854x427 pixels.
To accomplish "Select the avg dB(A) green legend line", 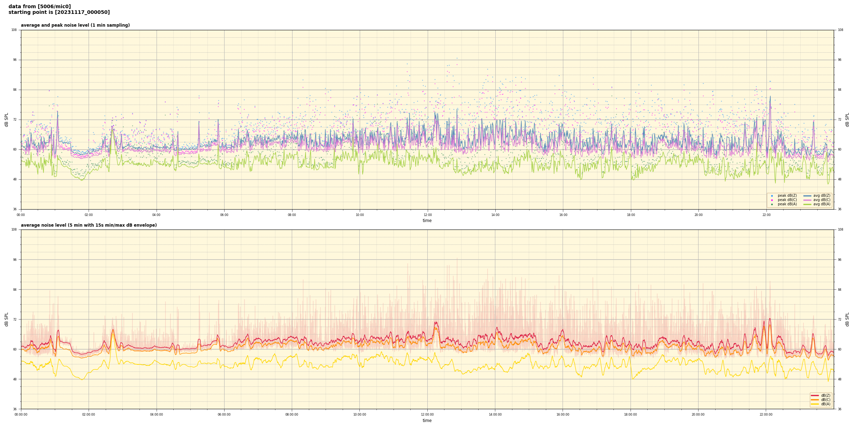I will tap(807, 204).
